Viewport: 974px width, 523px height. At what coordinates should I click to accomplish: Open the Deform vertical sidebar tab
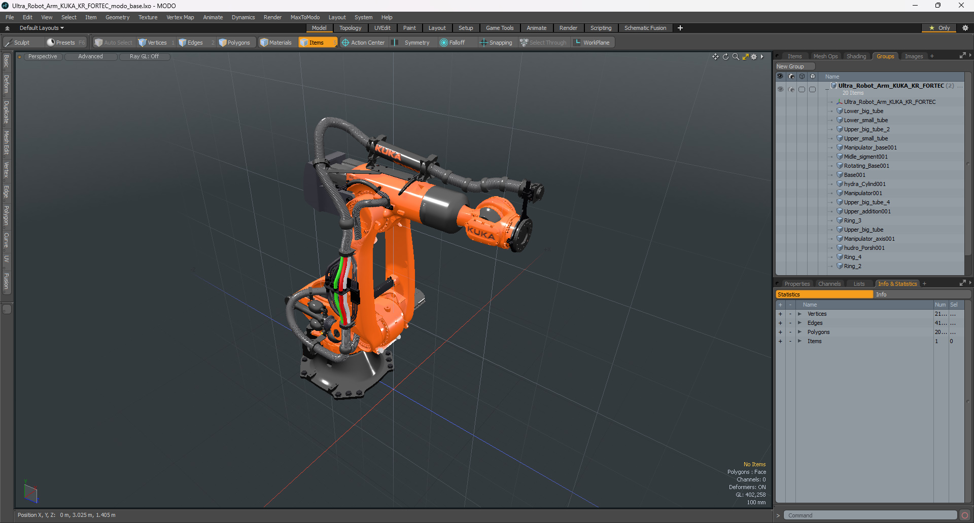7,84
